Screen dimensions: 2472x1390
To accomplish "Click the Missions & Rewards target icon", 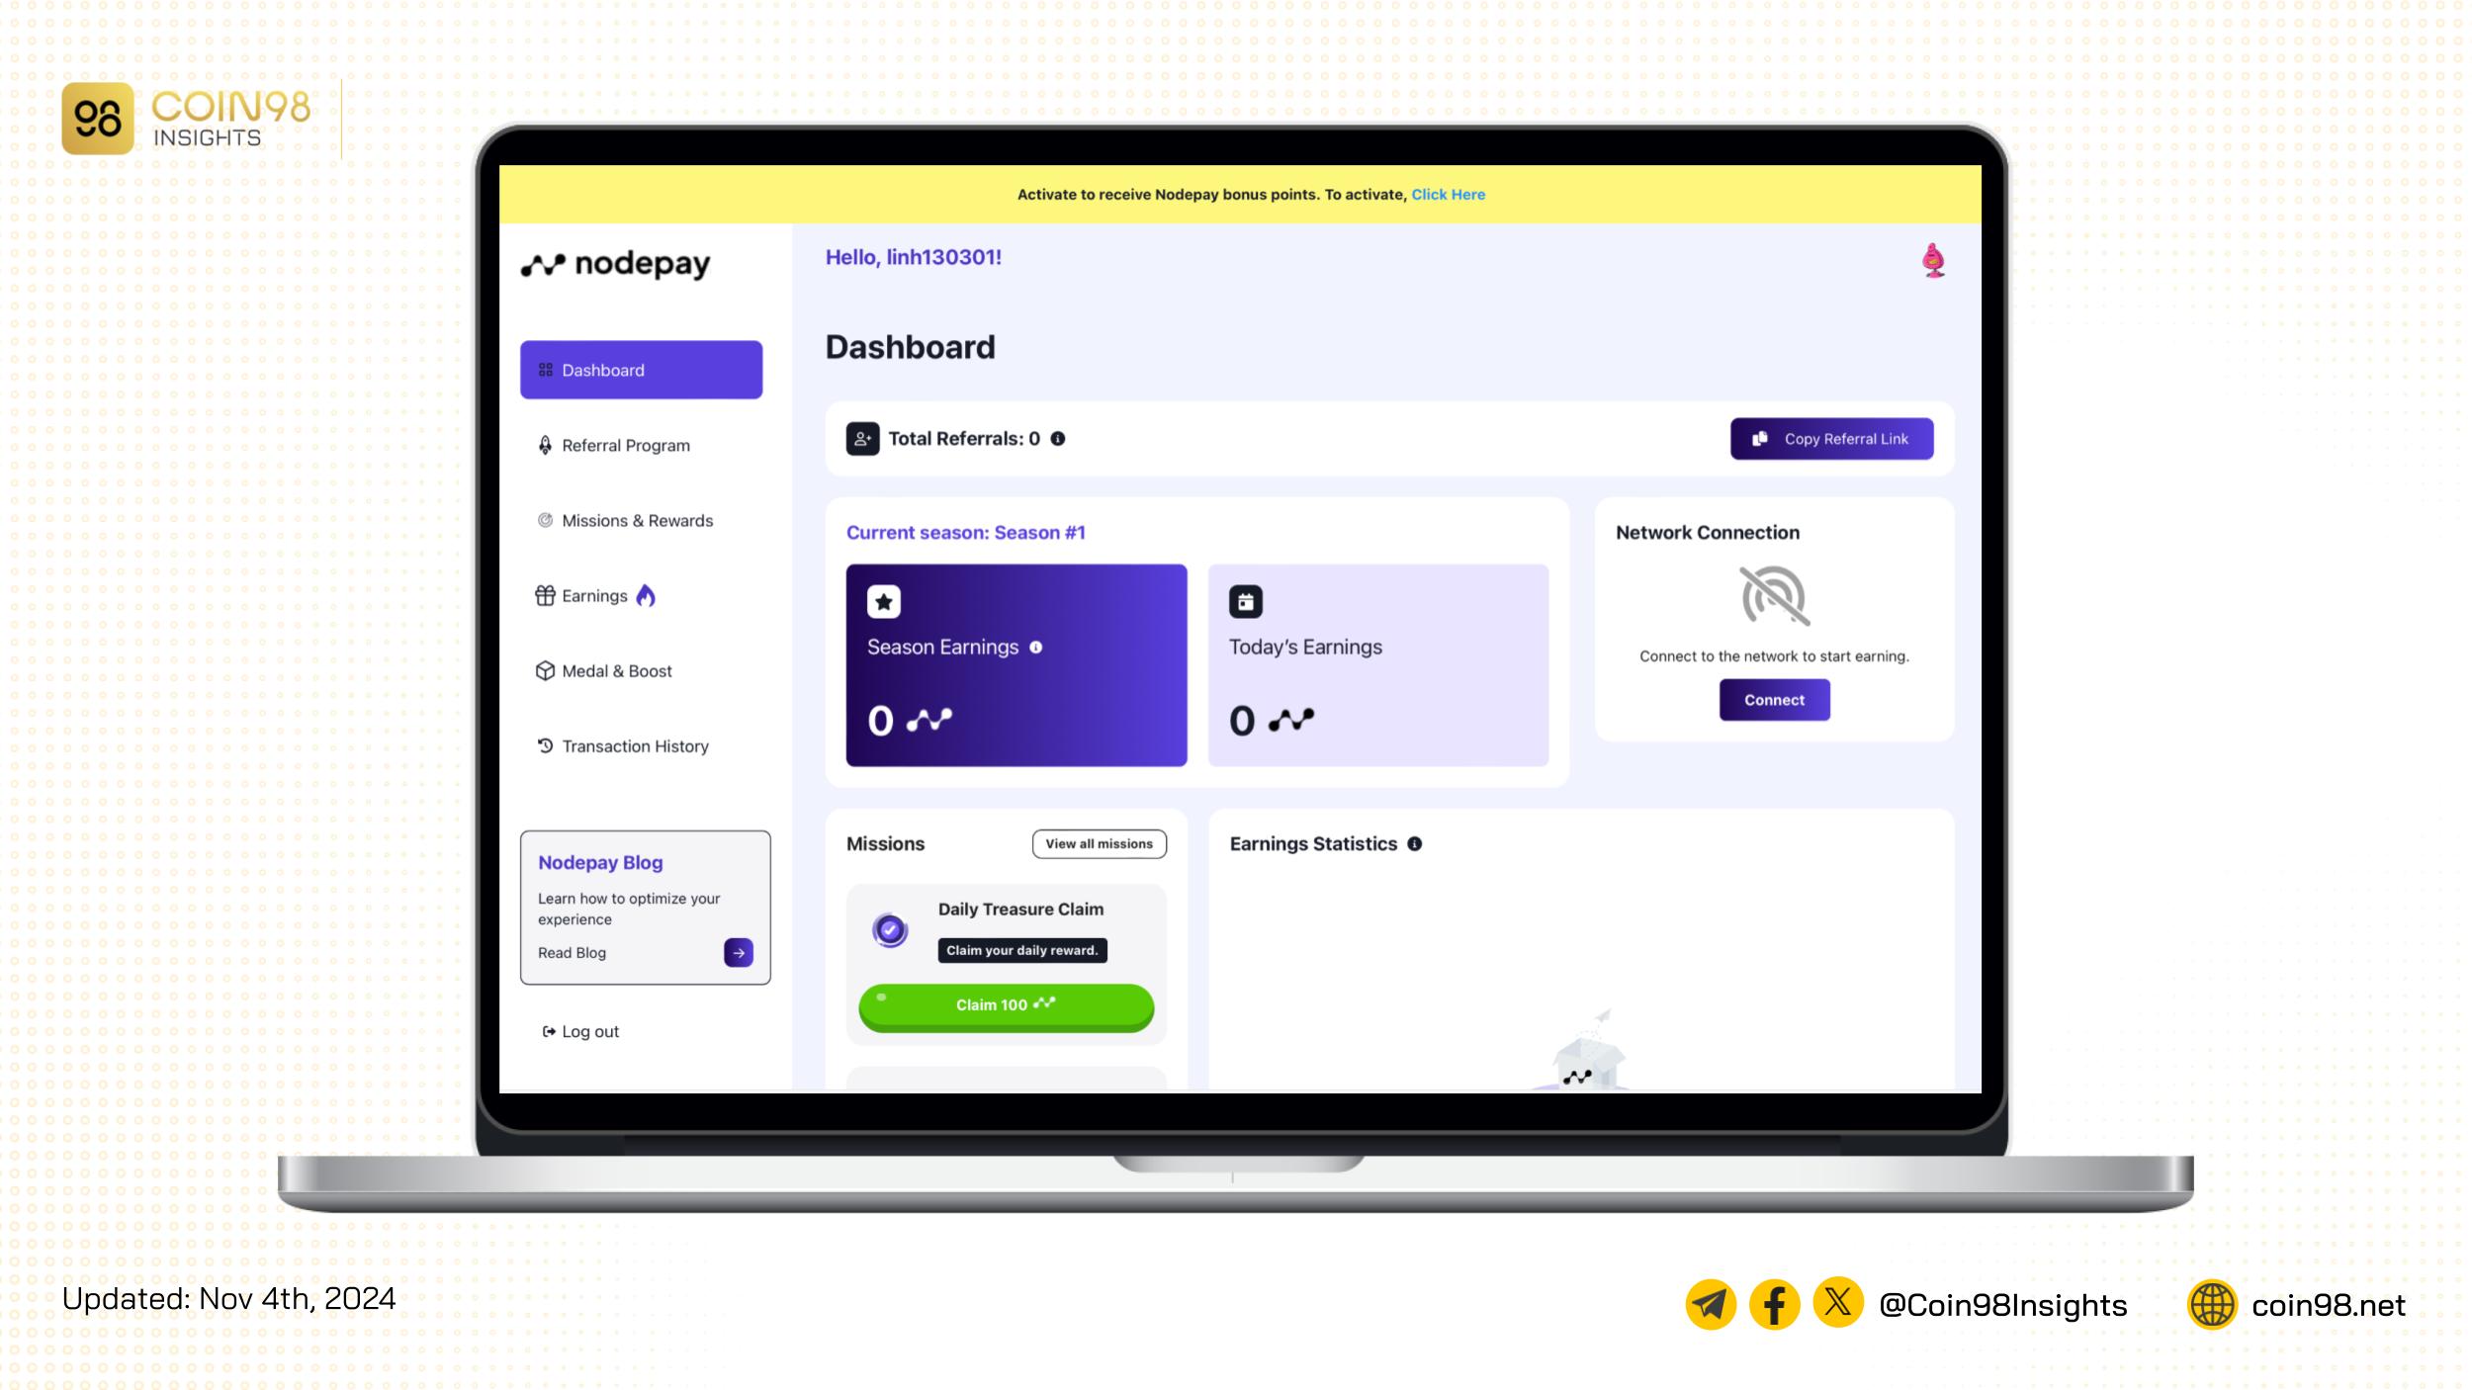I will pos(545,519).
